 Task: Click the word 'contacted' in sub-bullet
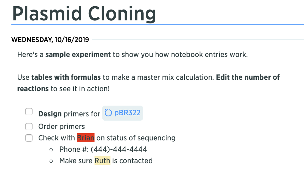[x=136, y=160]
